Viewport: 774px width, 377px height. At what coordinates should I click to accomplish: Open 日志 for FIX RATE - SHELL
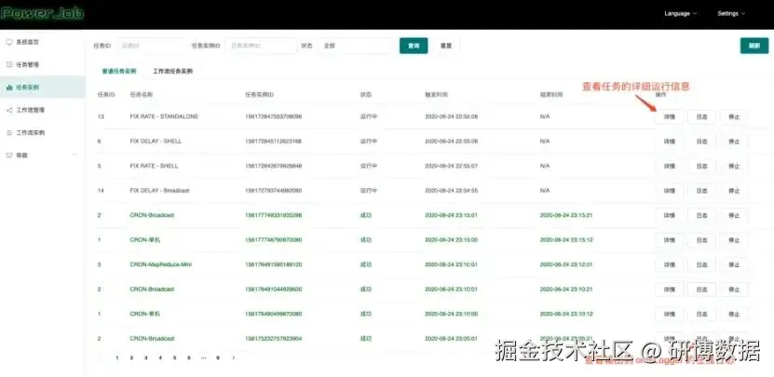coord(701,167)
